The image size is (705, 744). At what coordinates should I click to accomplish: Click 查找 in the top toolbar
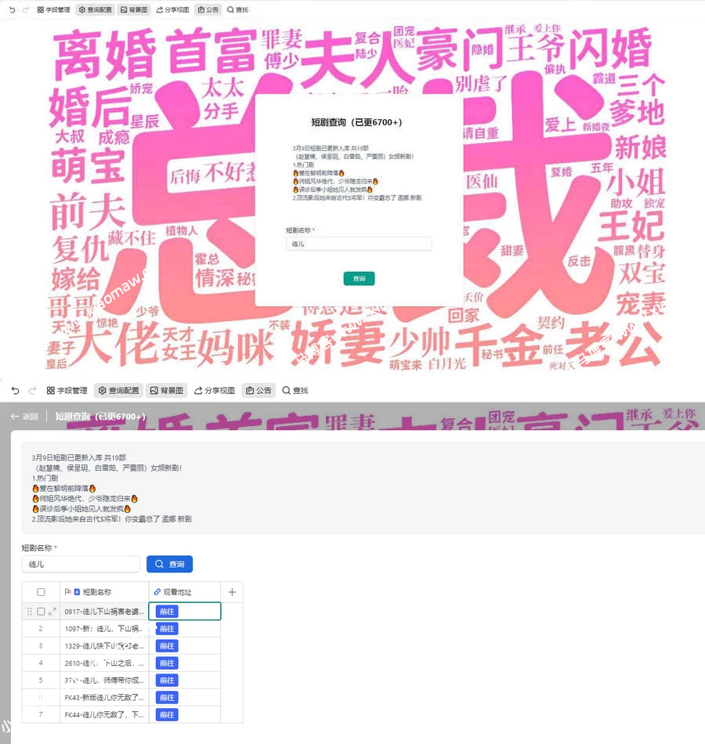pos(237,9)
